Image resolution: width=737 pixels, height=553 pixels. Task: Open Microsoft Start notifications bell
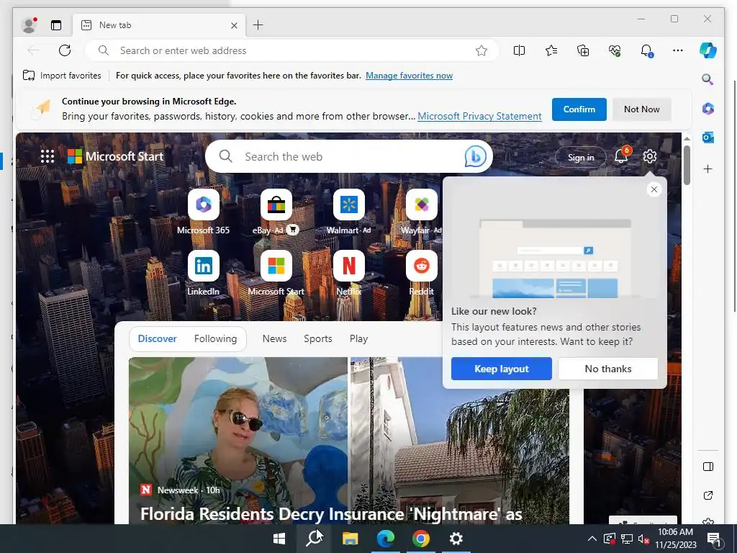621,156
